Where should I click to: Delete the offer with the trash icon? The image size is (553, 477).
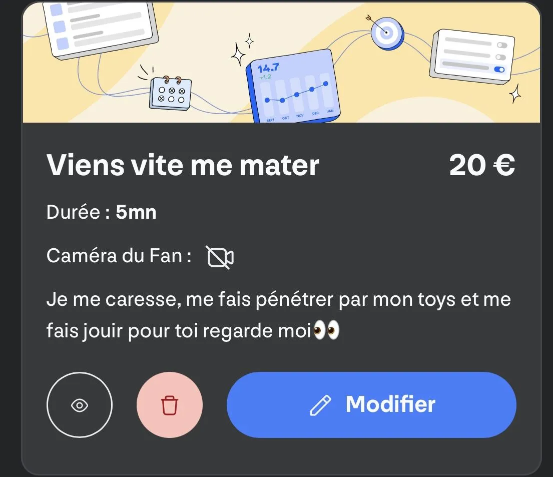170,405
